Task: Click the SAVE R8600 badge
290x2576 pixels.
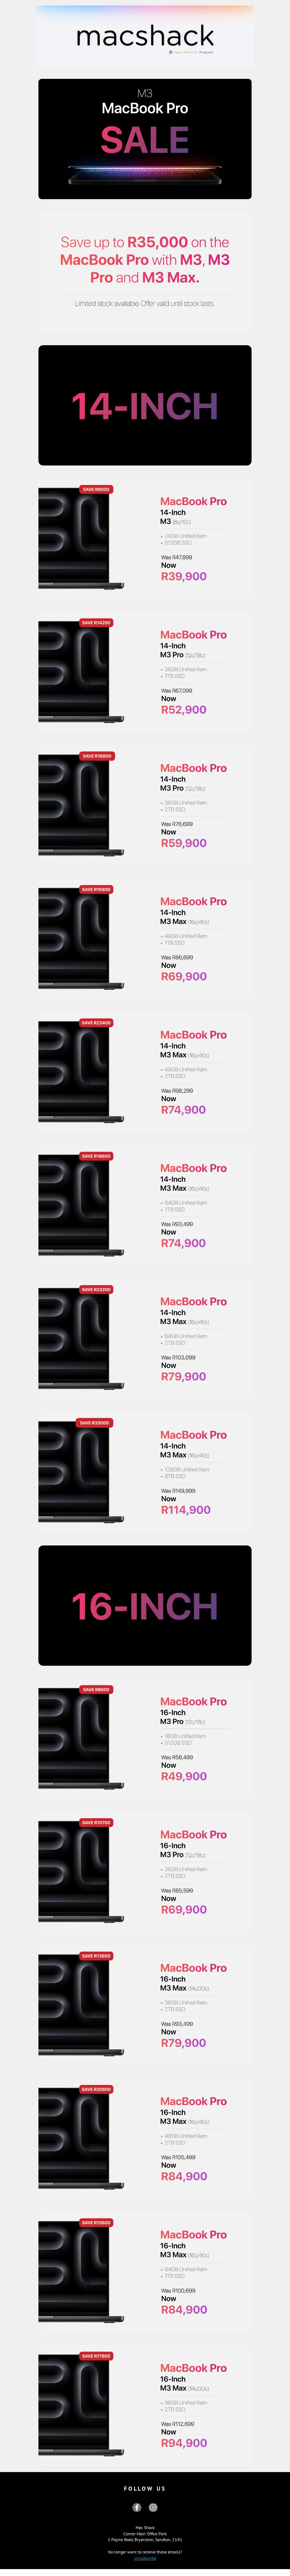Action: [x=96, y=1689]
